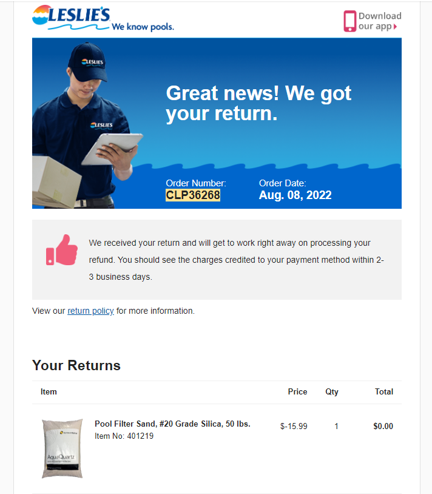This screenshot has width=432, height=494.
Task: Click the Your Returns heading
Action: [76, 365]
